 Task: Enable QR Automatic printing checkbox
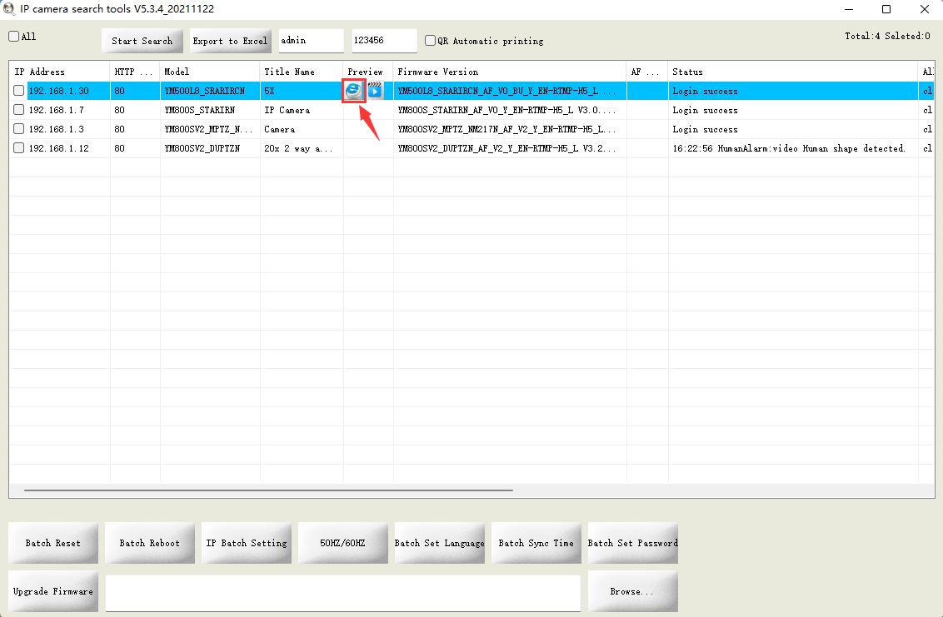(430, 41)
